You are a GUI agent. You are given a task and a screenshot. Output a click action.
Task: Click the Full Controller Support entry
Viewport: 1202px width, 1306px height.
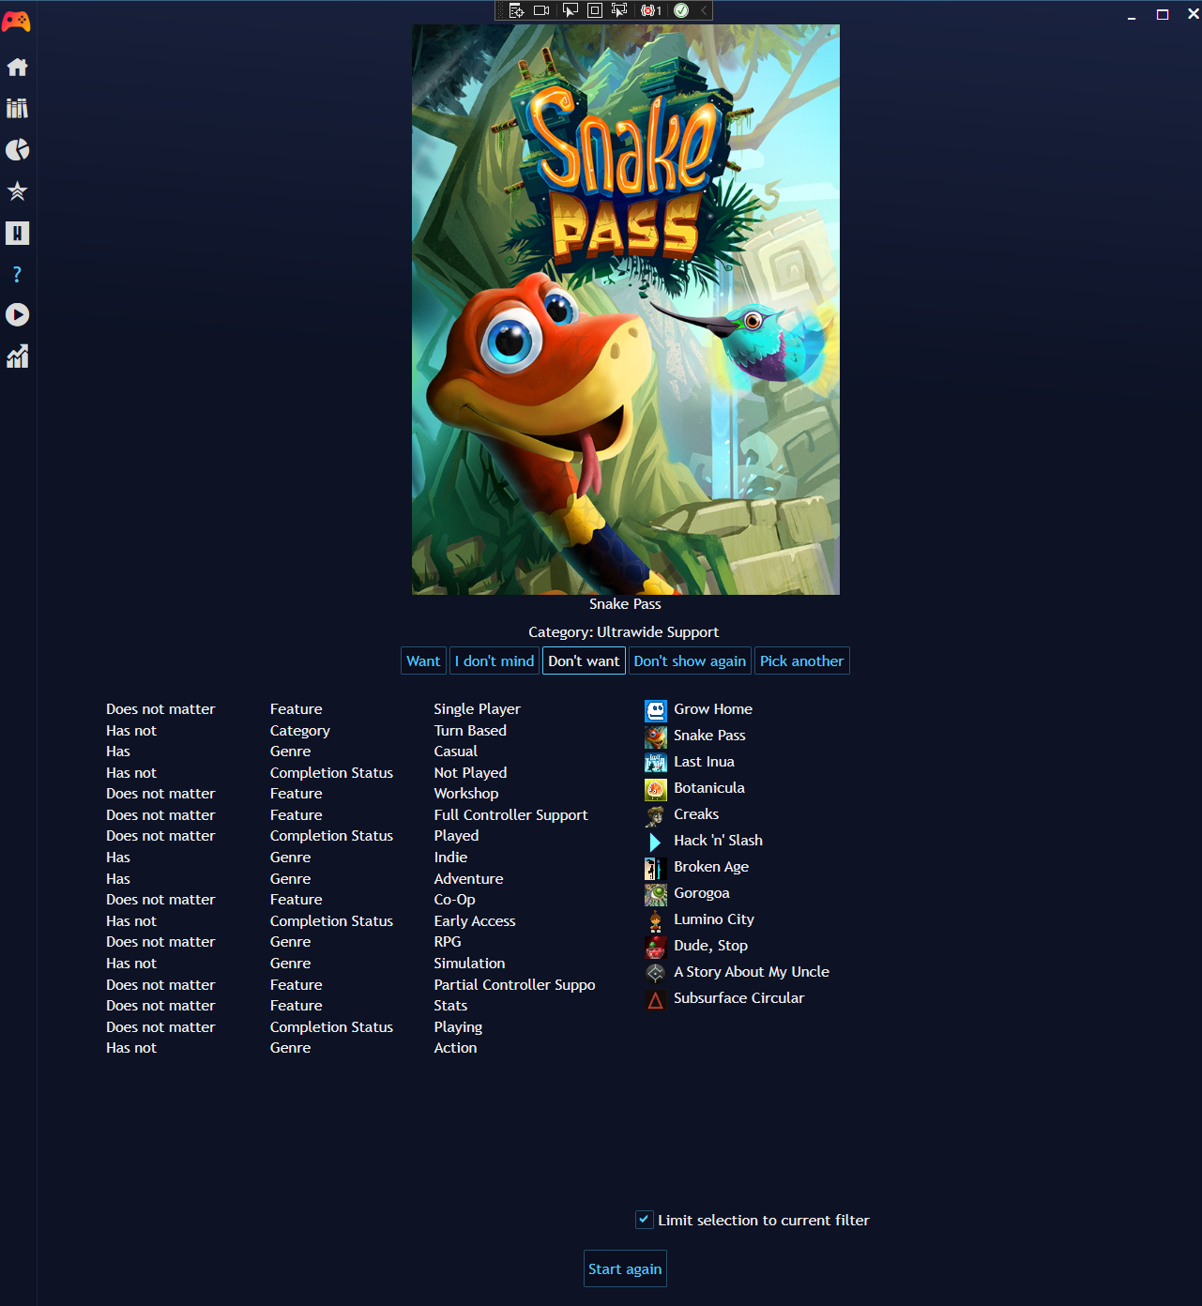point(510,815)
